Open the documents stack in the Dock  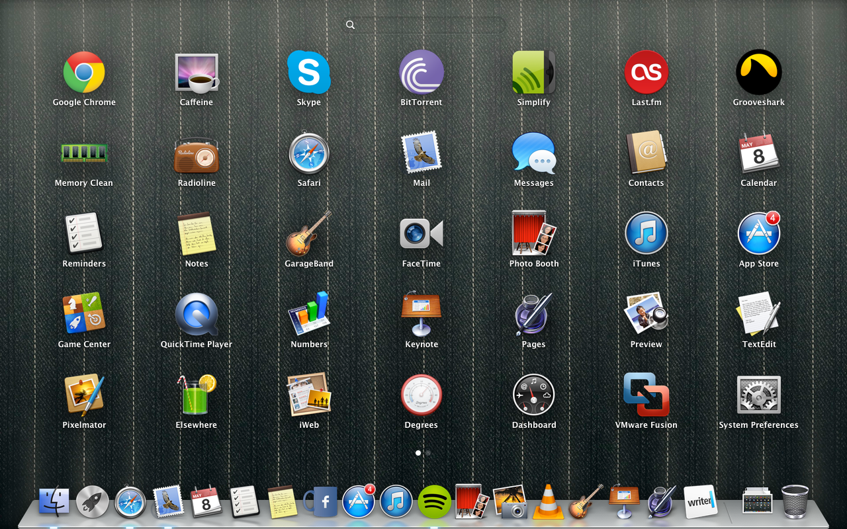758,501
